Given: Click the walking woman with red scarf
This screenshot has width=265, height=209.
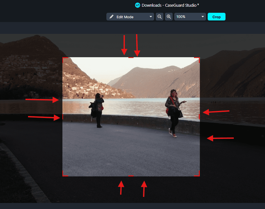Looking at the screenshot, I should click(173, 112).
